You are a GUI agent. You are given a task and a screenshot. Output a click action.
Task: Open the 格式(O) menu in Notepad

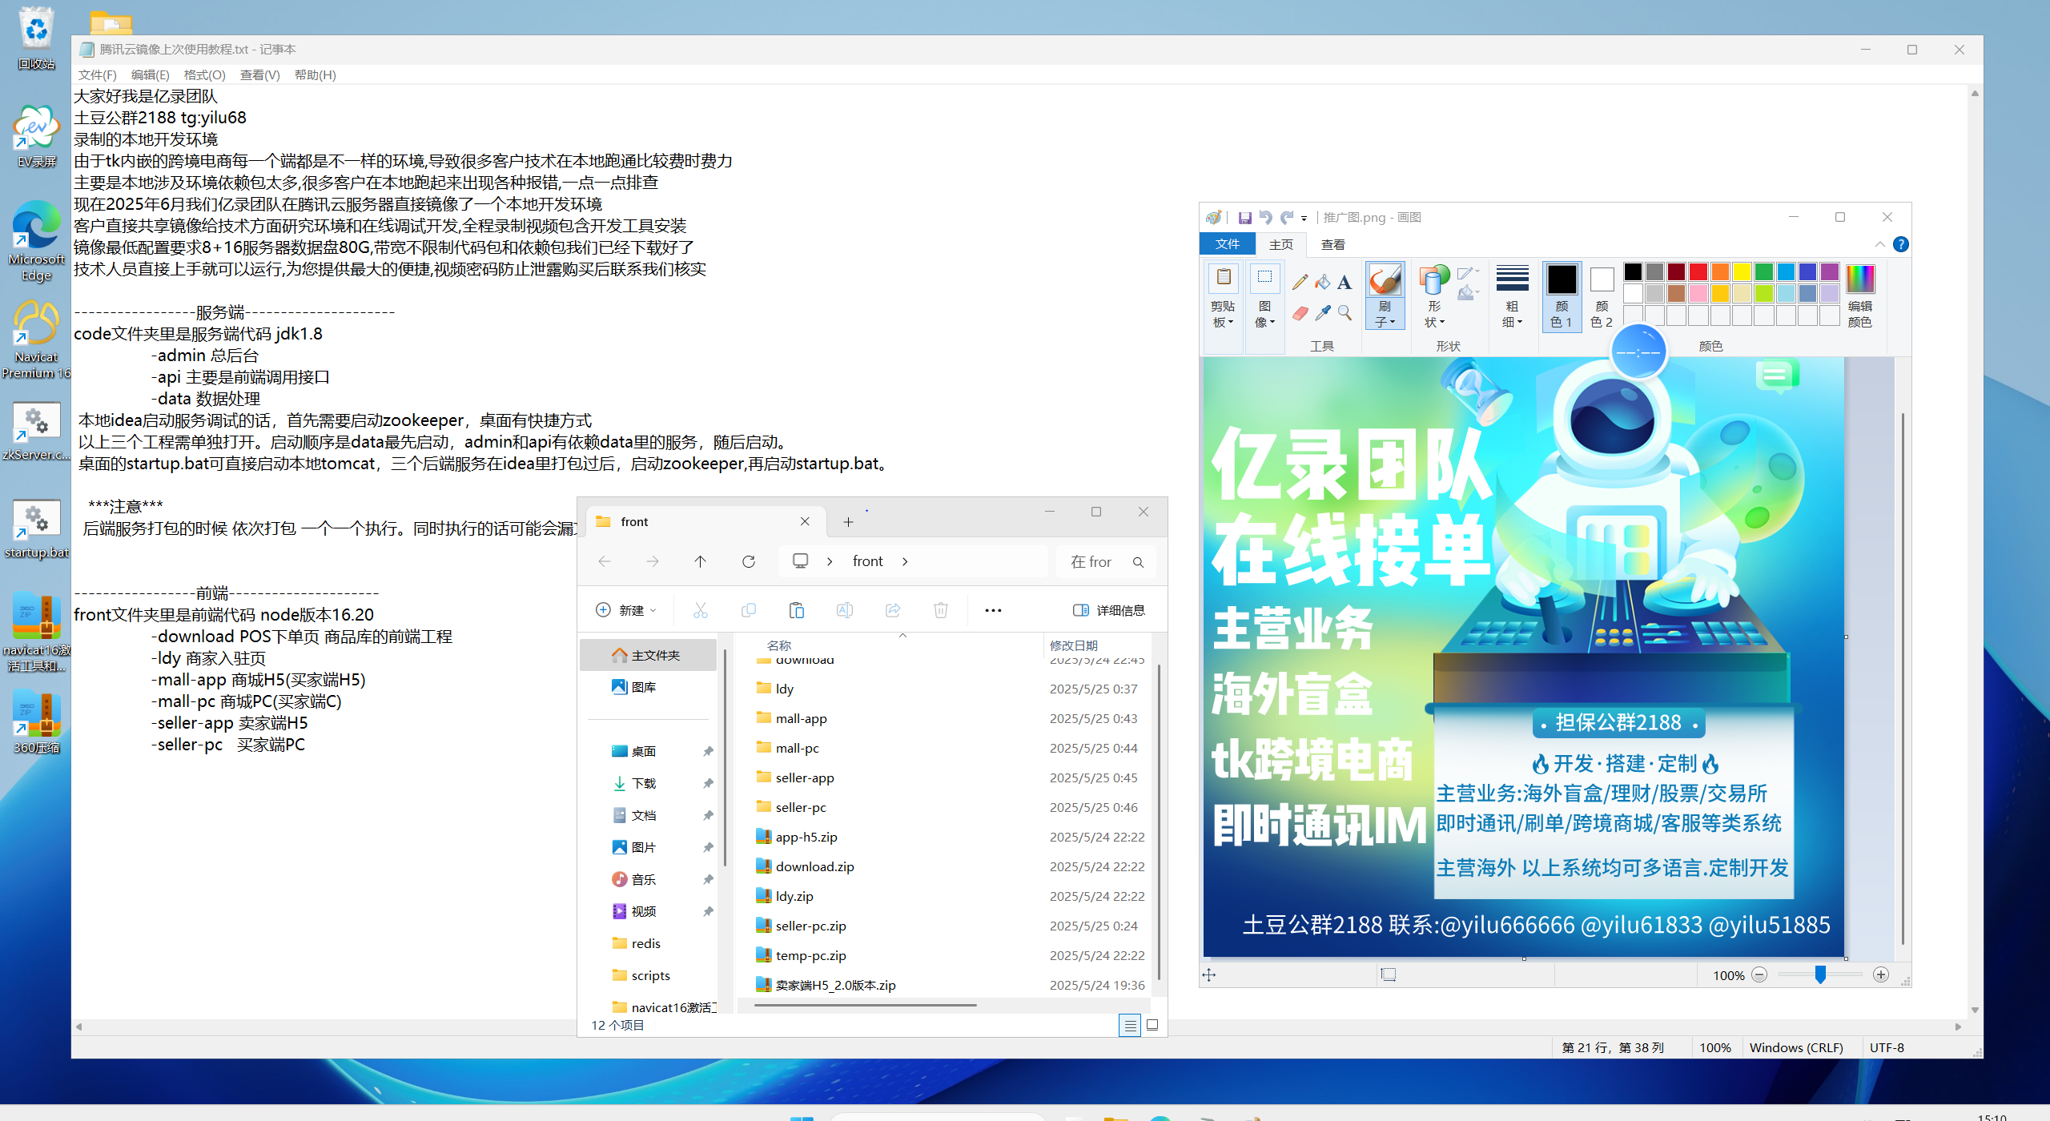click(204, 74)
